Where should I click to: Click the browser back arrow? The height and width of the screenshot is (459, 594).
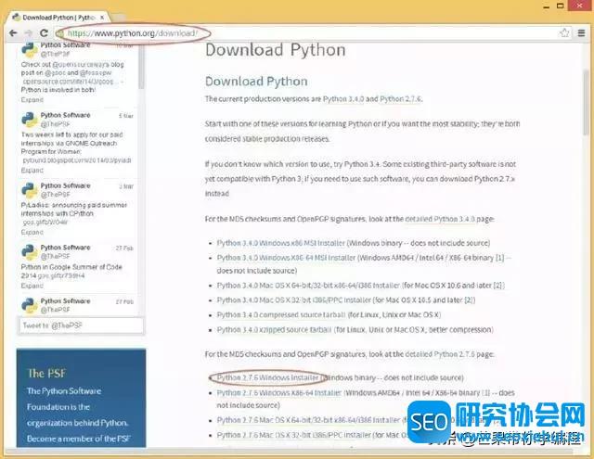click(13, 33)
